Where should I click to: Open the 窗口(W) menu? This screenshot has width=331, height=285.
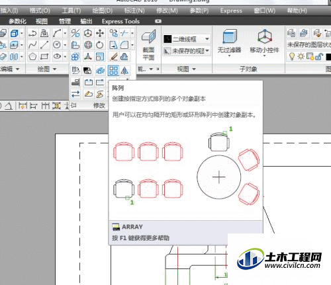tap(264, 11)
